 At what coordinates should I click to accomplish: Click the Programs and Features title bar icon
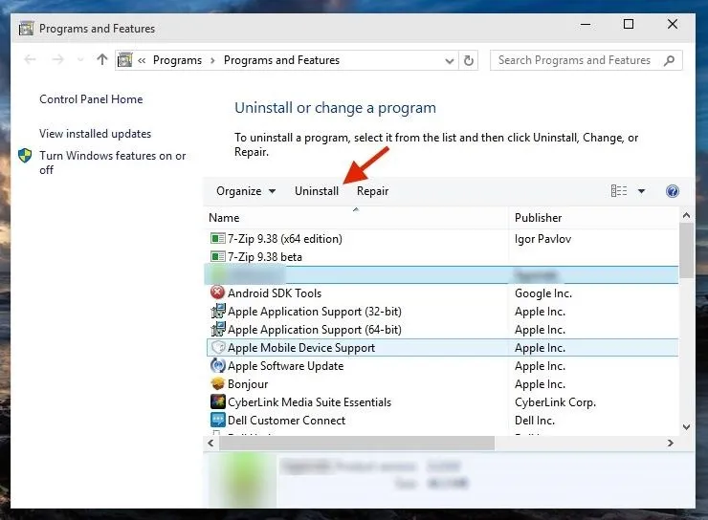(x=26, y=29)
